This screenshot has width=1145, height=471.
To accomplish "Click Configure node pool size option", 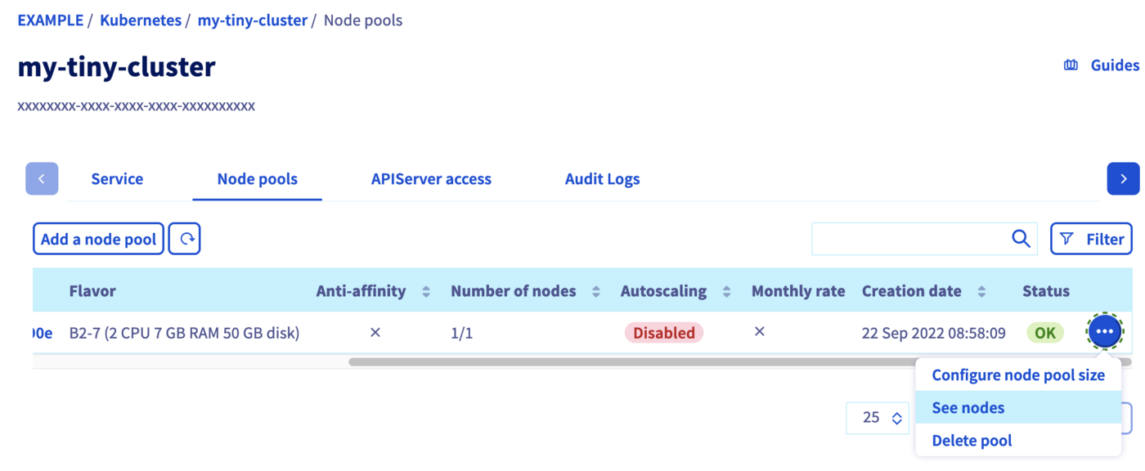I will click(1018, 375).
